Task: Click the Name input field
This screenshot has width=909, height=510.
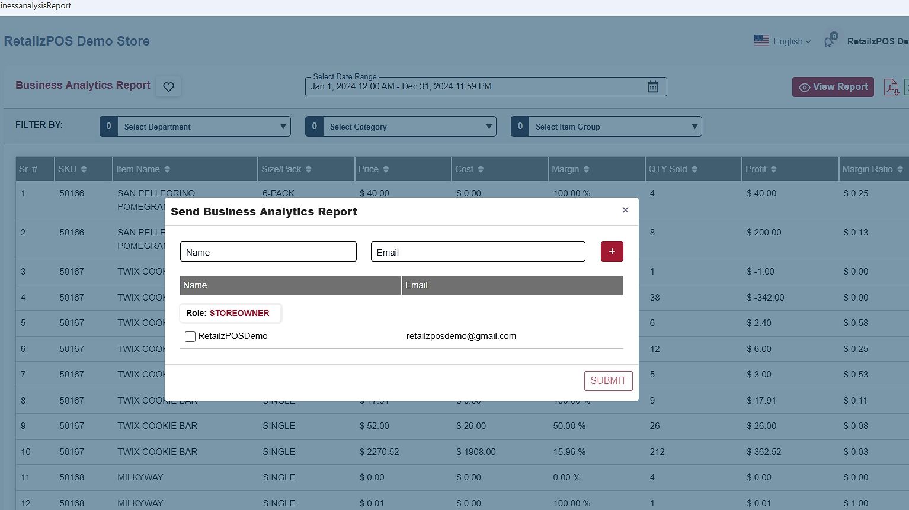Action: pyautogui.click(x=268, y=252)
